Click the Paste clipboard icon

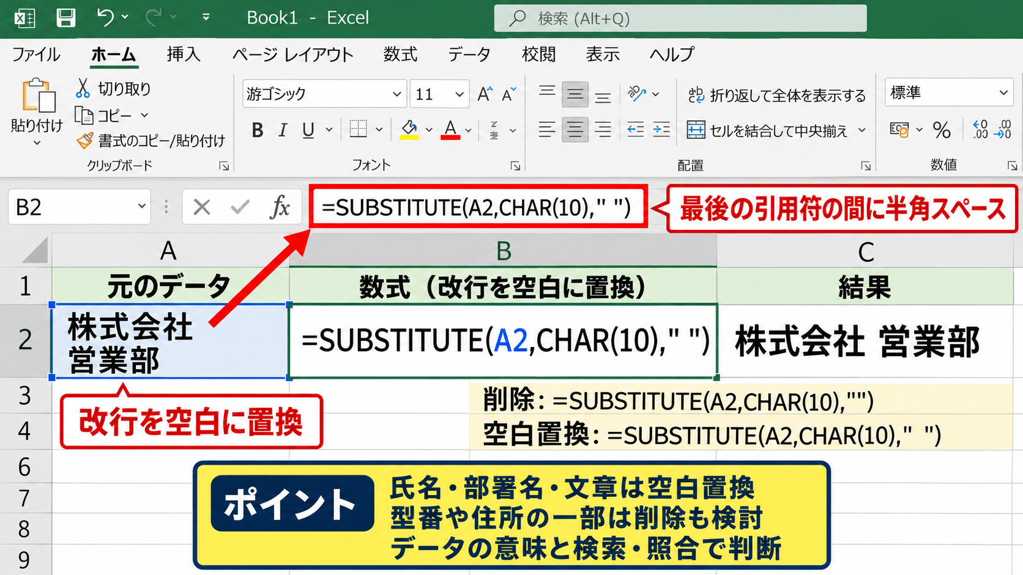(x=38, y=96)
